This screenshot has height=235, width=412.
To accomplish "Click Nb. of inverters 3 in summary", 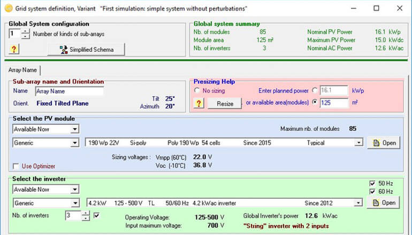I will 264,48.
